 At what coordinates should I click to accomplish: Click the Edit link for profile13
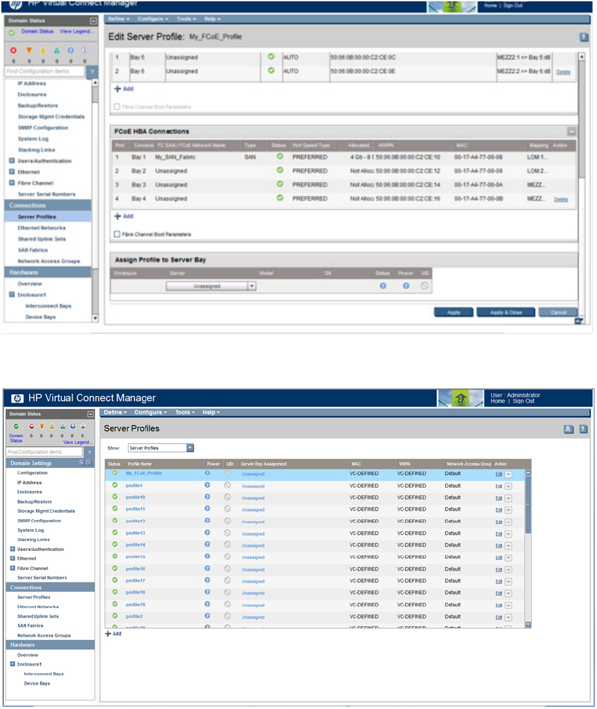[x=499, y=533]
